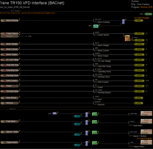The height and width of the screenshot is (149, 153).
Task: Click the Valid? block under Output Speed
Action: 9,36
